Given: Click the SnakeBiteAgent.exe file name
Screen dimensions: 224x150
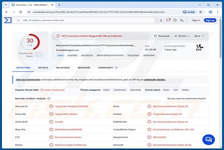Looking at the screenshot, I should 67,50.
